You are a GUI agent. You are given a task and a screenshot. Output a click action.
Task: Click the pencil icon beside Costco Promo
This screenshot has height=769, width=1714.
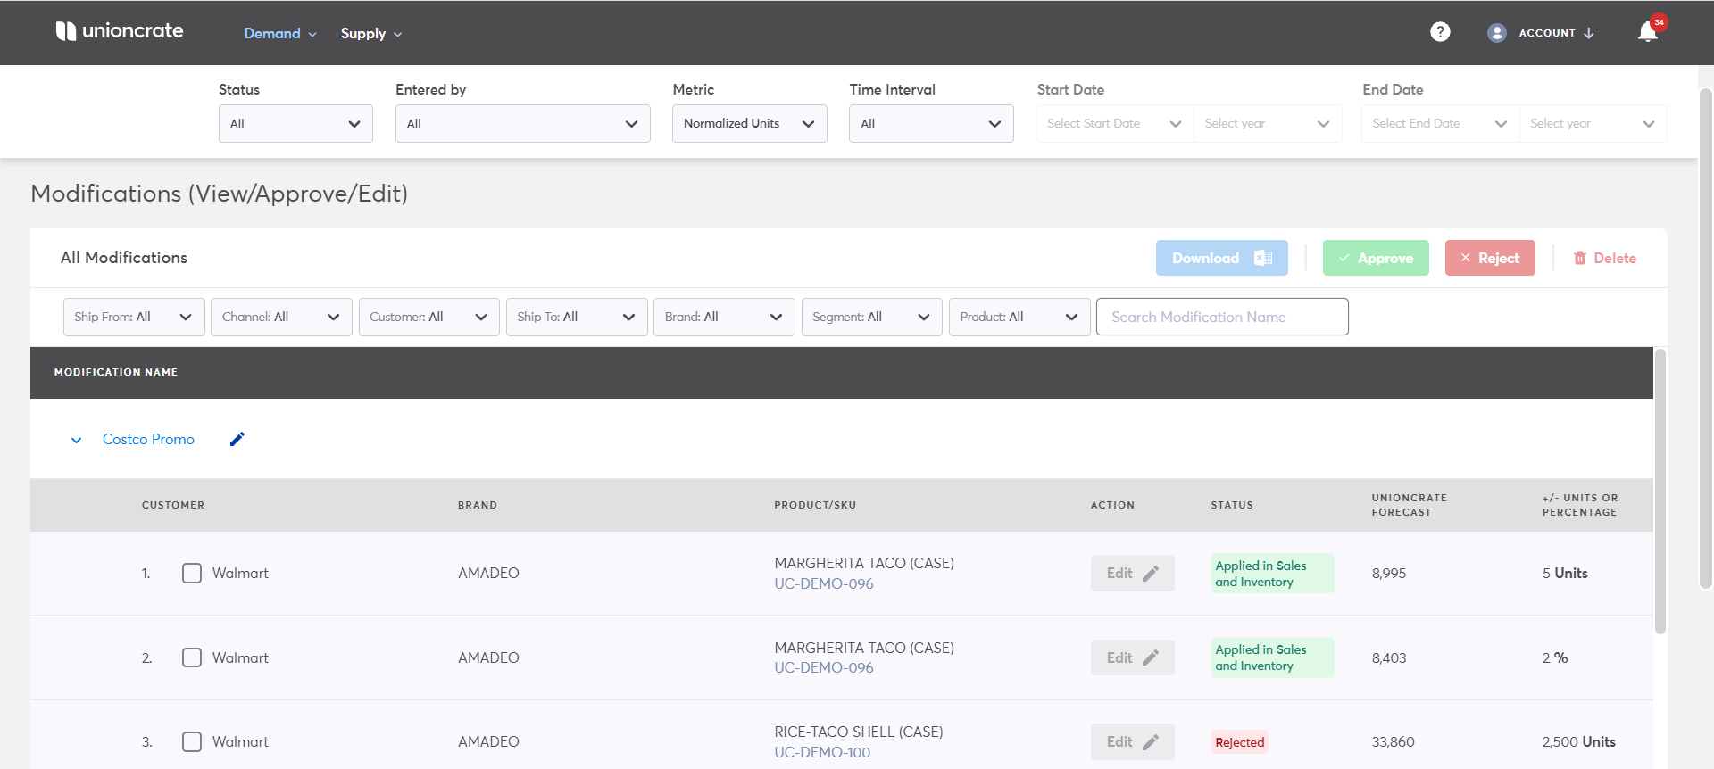237,439
